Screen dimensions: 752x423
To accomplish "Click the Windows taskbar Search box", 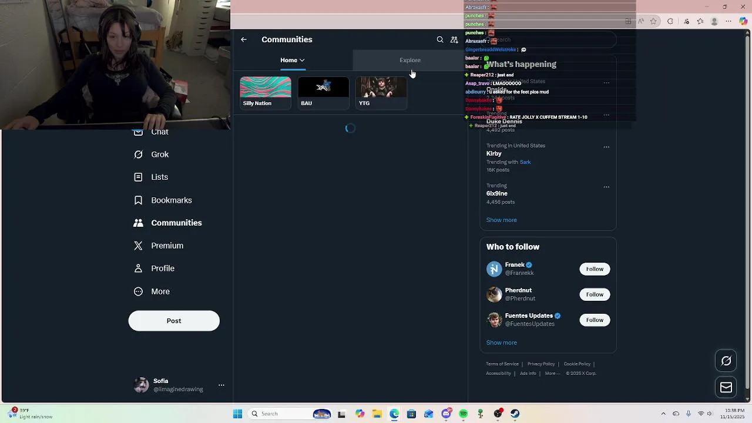I will click(x=289, y=414).
